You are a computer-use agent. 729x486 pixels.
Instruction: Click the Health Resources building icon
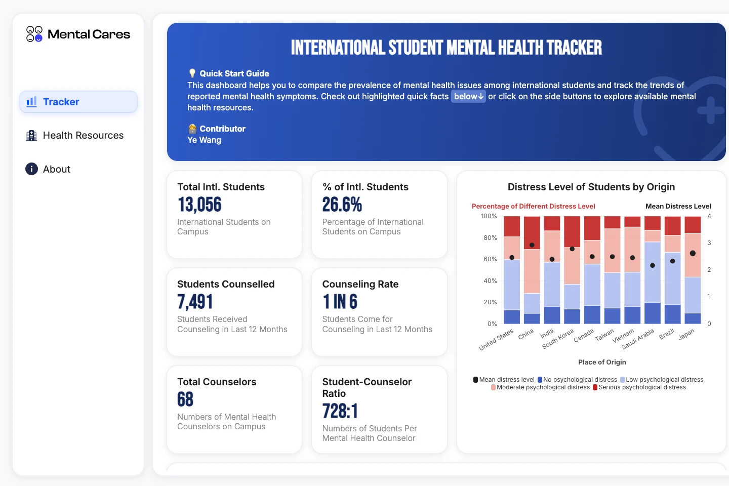(x=31, y=135)
